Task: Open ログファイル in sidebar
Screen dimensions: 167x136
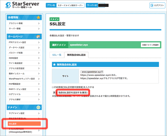Action: [x=24, y=94]
